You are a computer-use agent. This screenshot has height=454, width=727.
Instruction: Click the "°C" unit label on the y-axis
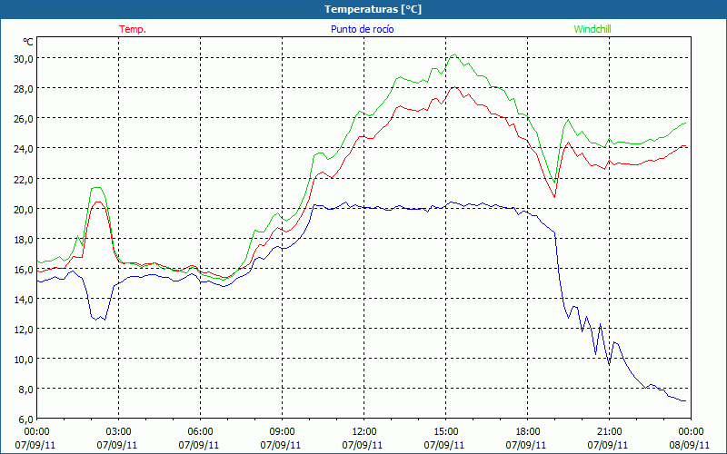[x=28, y=42]
